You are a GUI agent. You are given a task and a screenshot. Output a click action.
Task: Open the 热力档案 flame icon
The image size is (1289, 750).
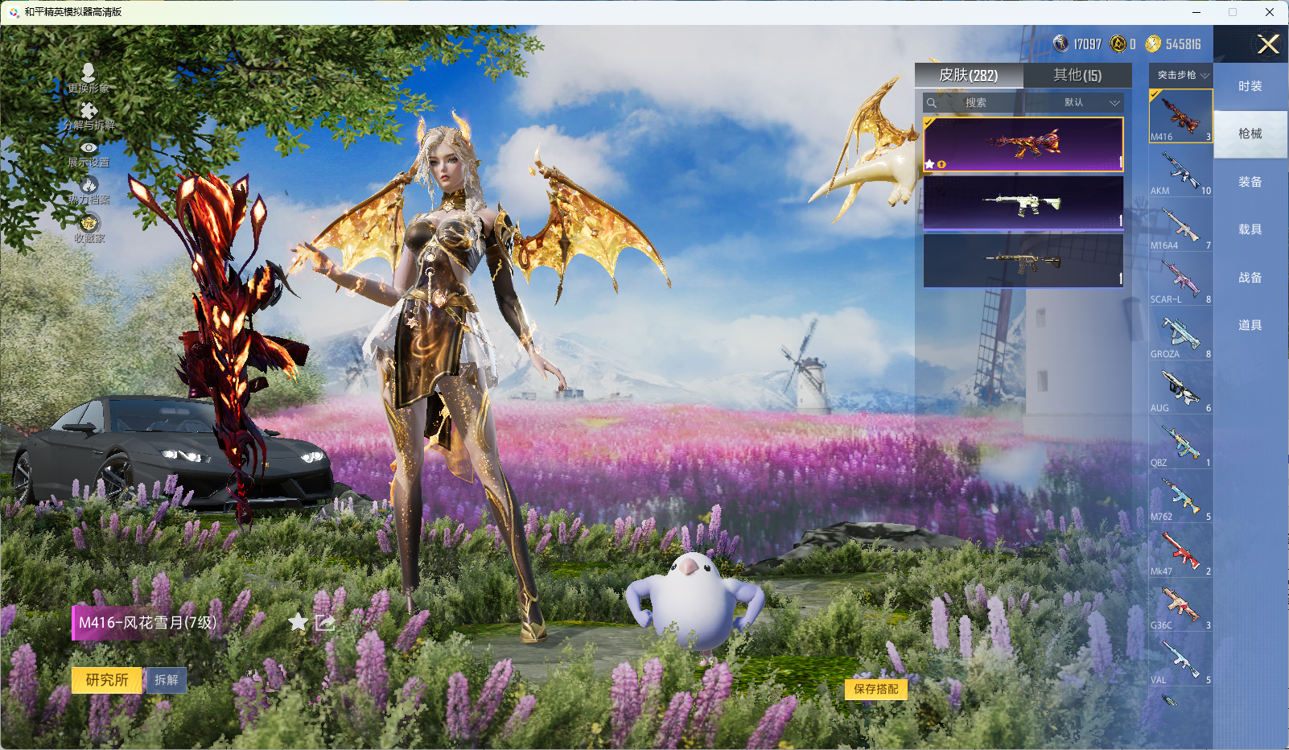point(89,186)
